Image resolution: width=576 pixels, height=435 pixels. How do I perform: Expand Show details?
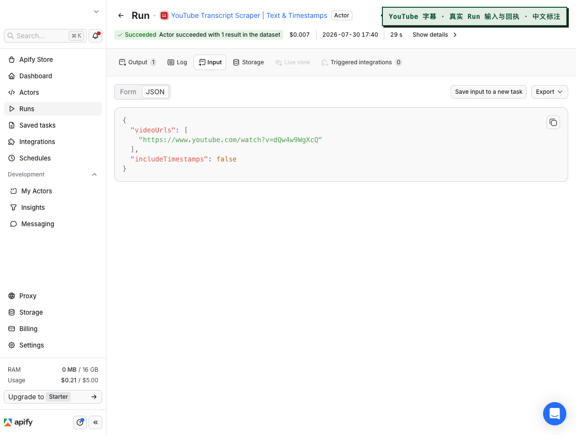click(x=435, y=35)
